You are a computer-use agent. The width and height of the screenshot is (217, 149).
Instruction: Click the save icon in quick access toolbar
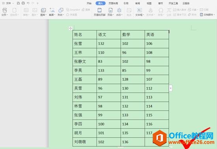click(x=18, y=3)
